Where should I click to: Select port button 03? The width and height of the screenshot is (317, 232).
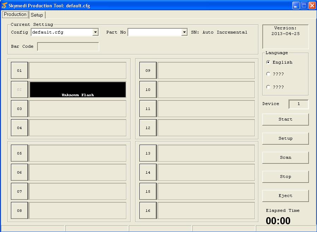tap(19, 109)
